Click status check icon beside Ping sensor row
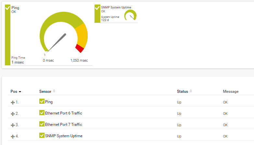The height and width of the screenshot is (145, 254). (x=42, y=102)
